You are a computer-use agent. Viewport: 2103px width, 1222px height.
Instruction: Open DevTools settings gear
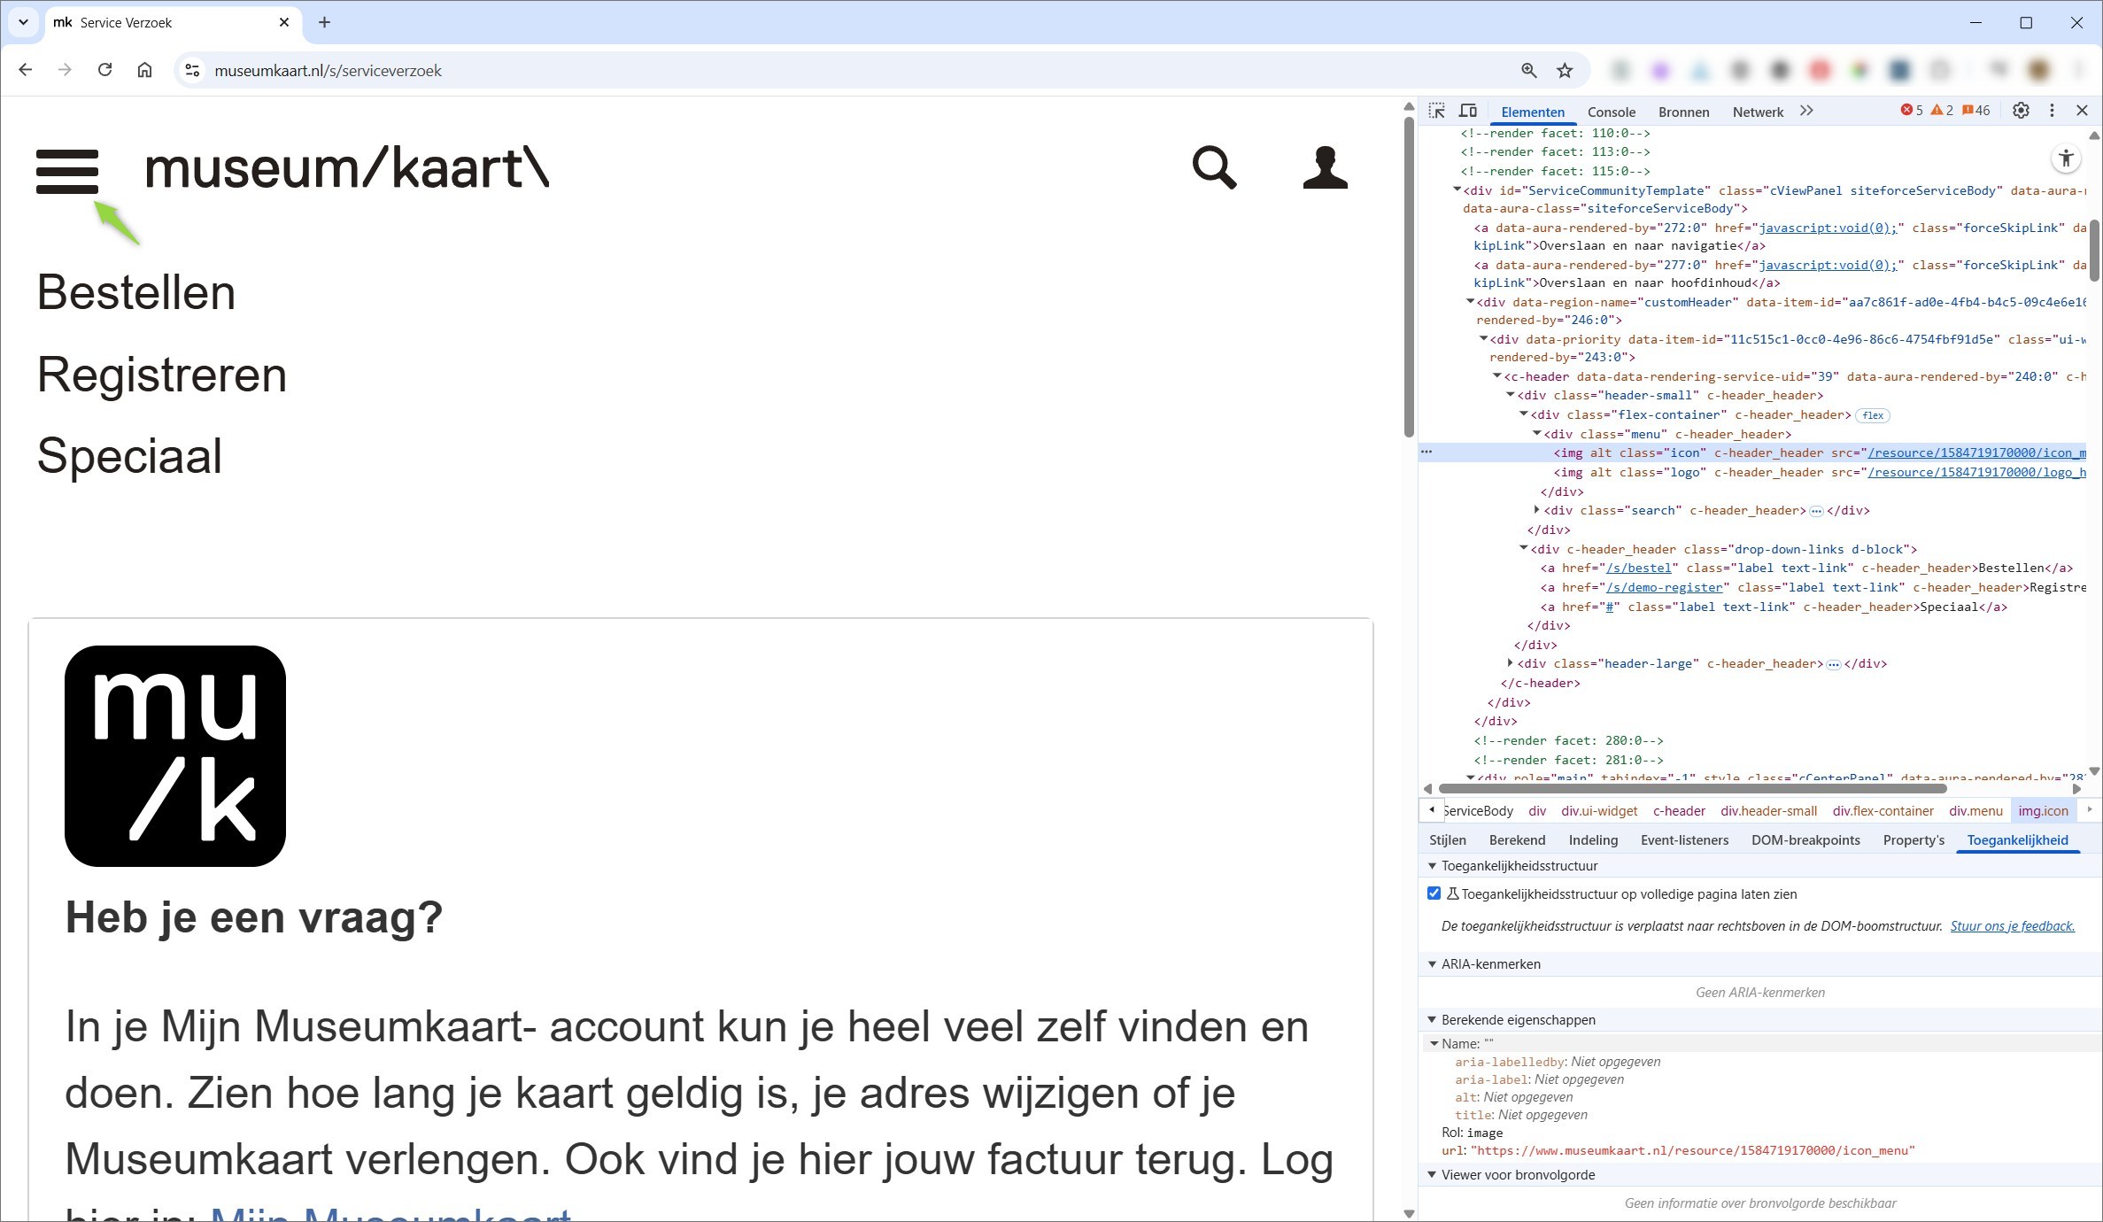2021,111
